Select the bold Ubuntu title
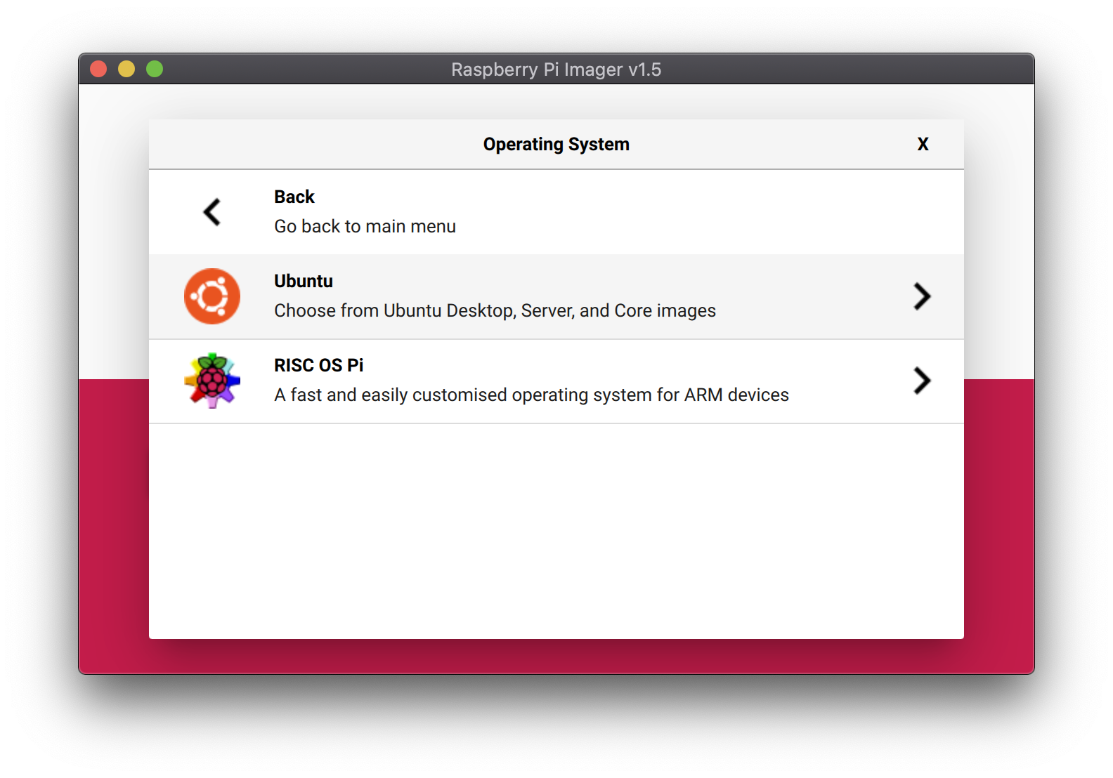Image resolution: width=1113 pixels, height=778 pixels. 304,281
